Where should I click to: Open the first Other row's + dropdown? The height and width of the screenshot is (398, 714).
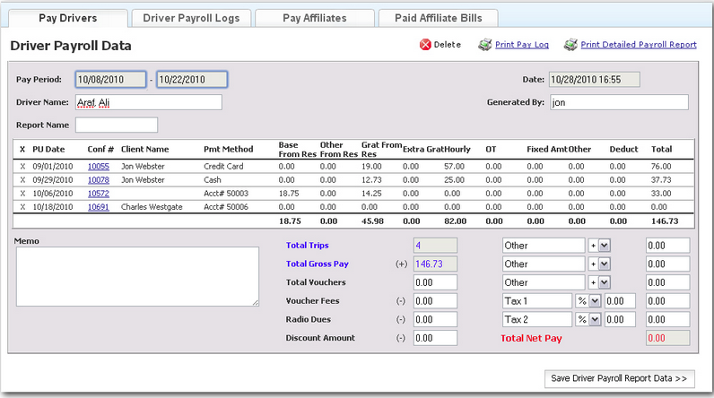click(604, 246)
